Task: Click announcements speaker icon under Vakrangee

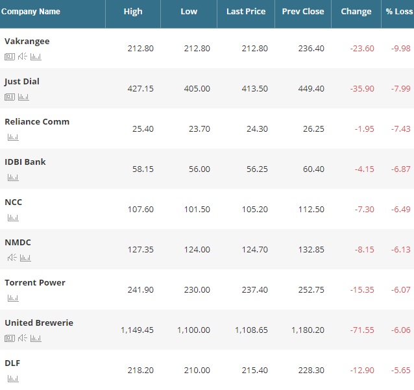Action: coord(23,56)
